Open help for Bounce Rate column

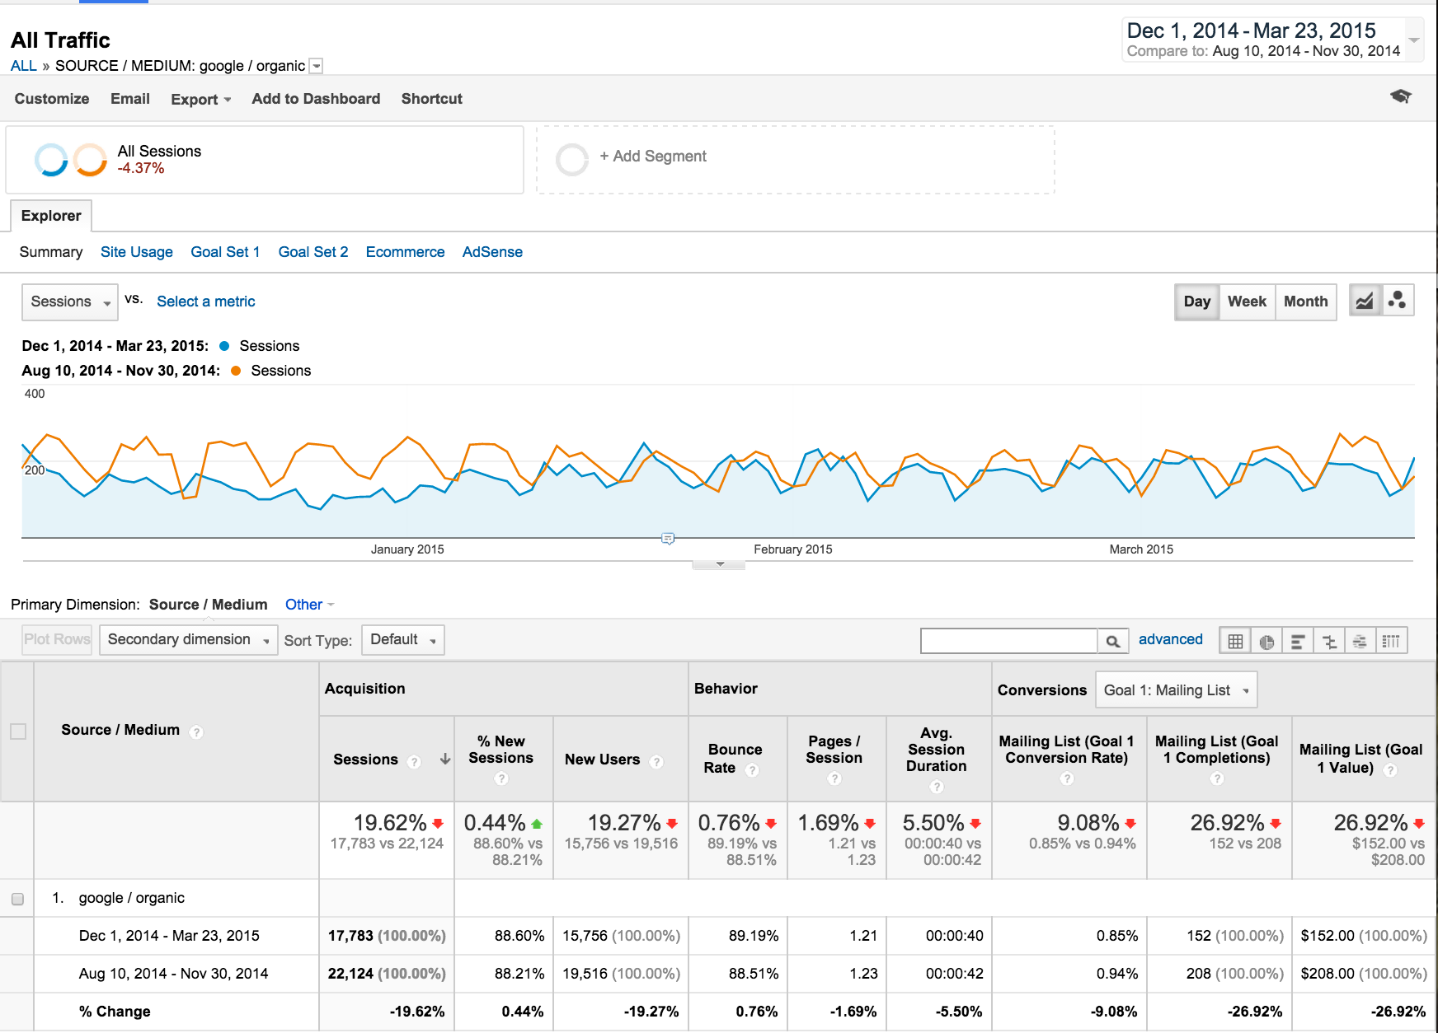pos(751,770)
